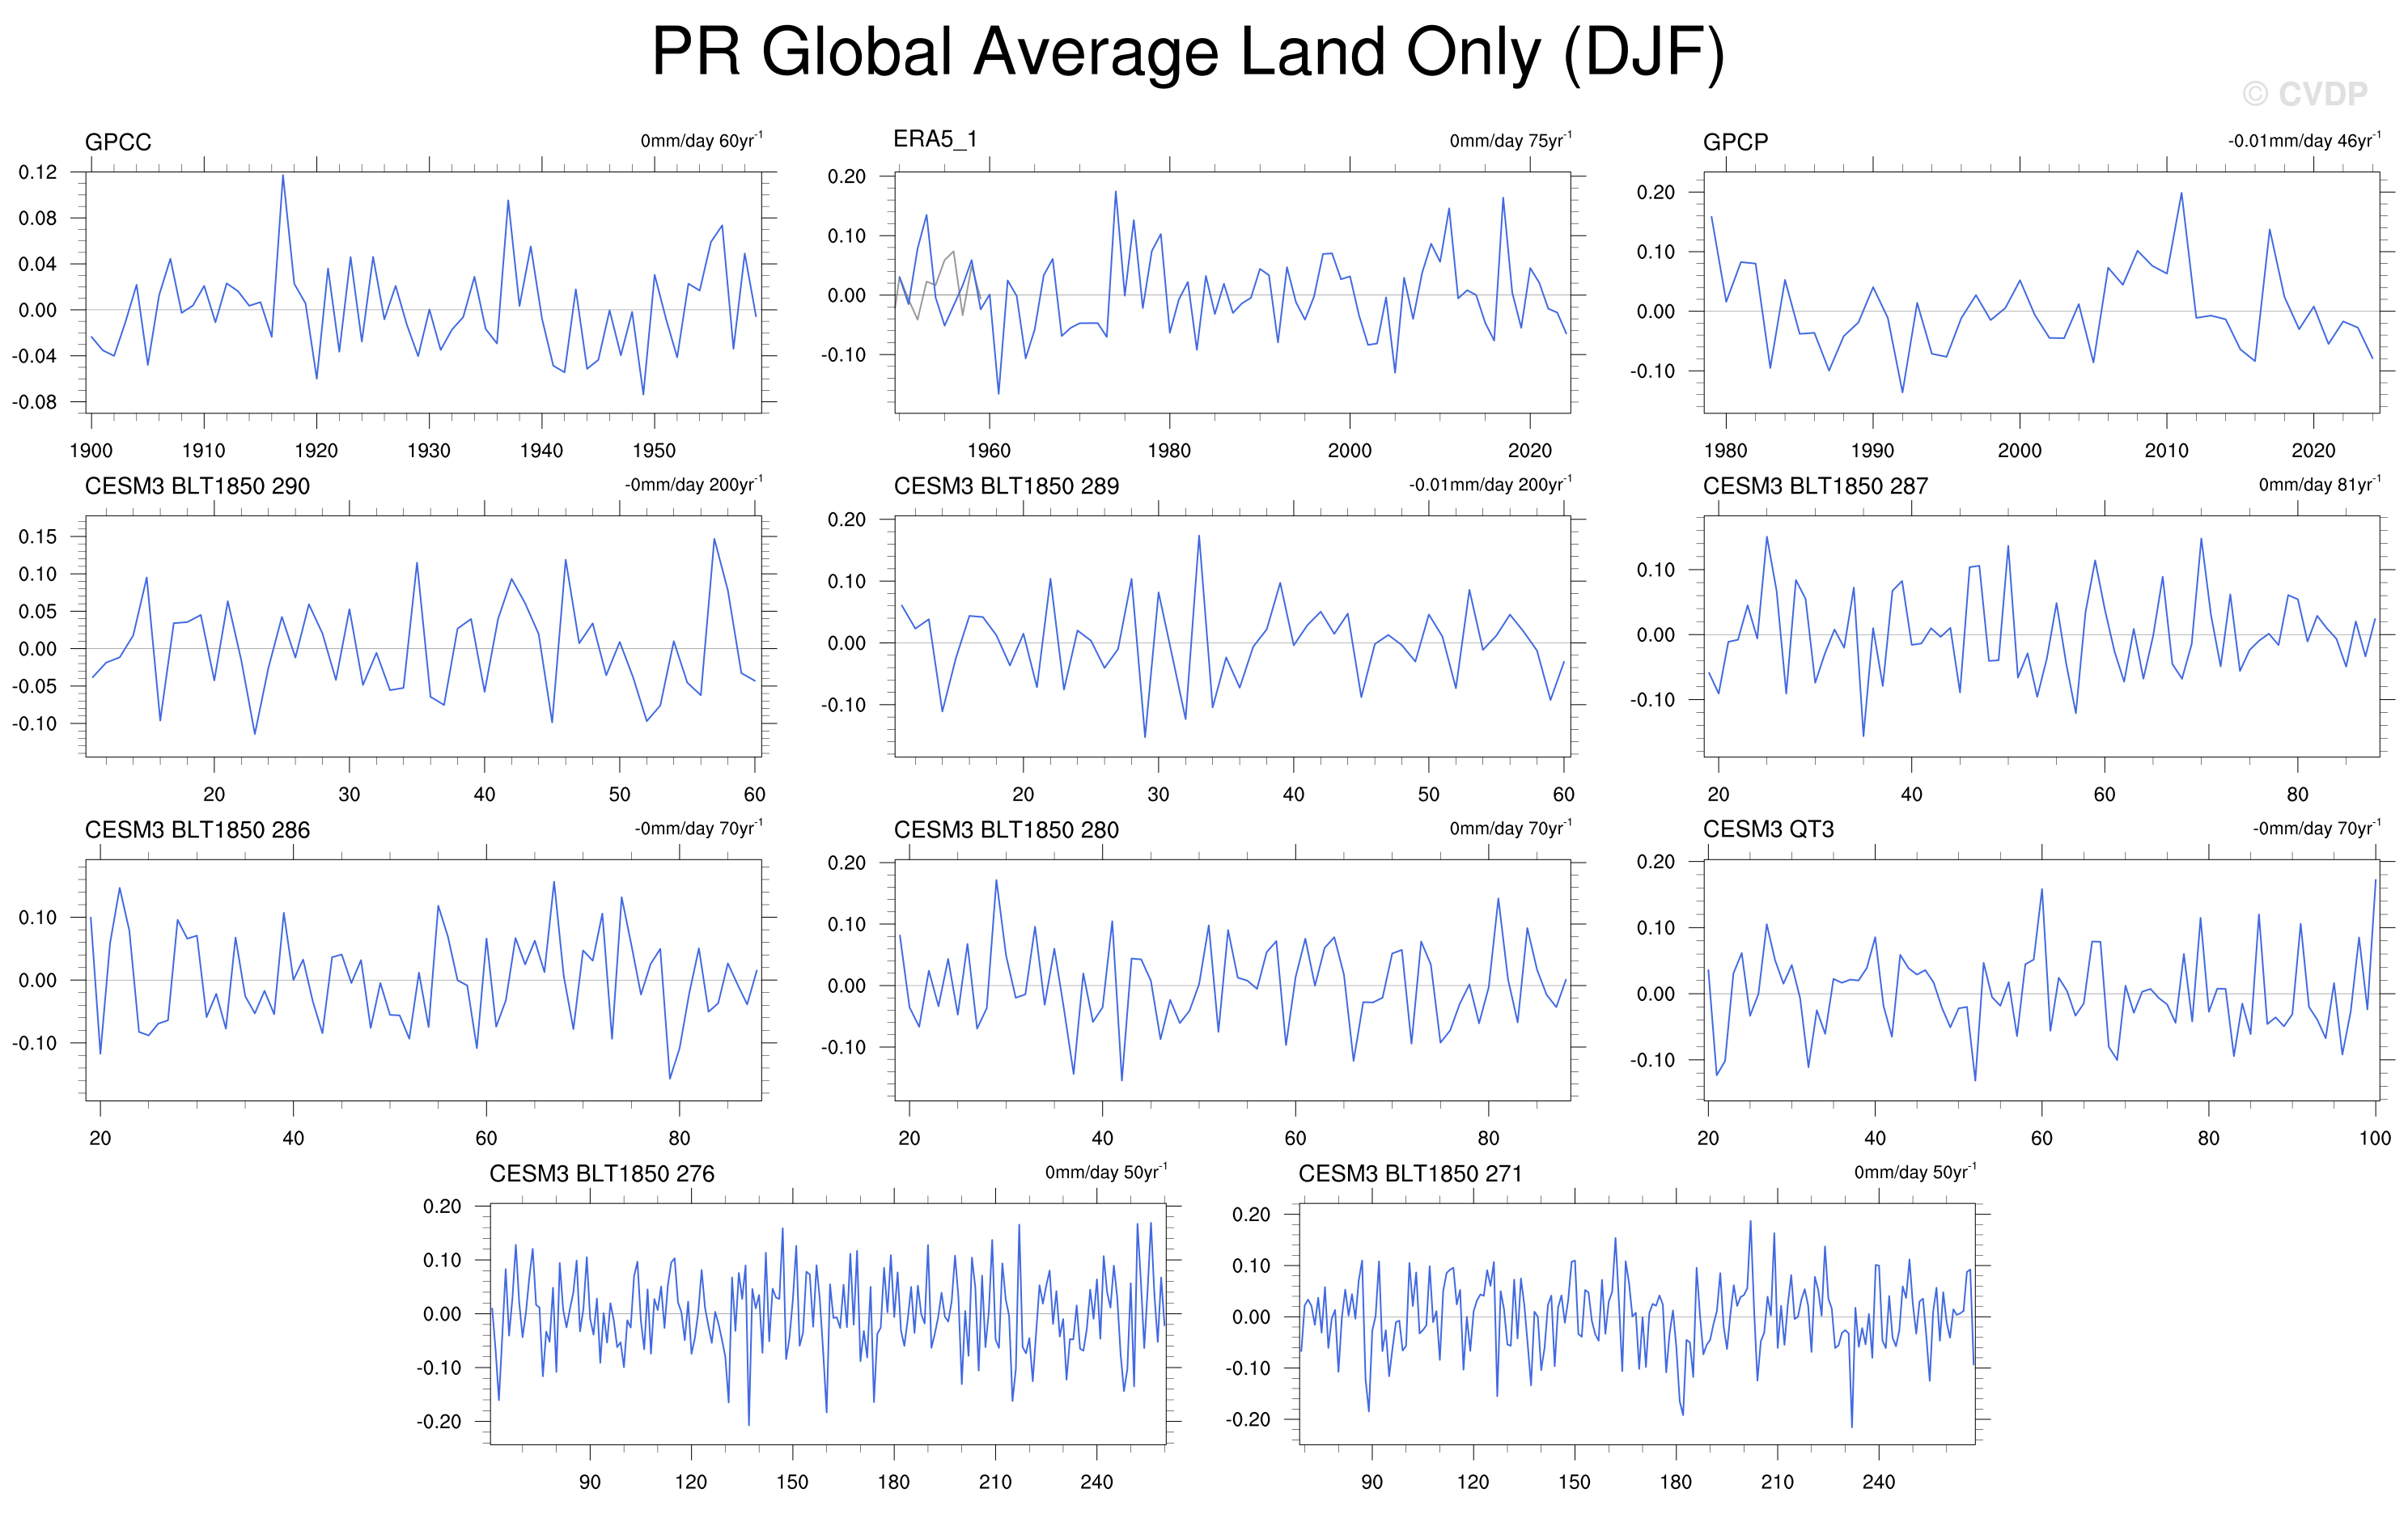Click the 100 tick label in QT3 plot
This screenshot has width=2408, height=1514.
pyautogui.click(x=2374, y=1138)
